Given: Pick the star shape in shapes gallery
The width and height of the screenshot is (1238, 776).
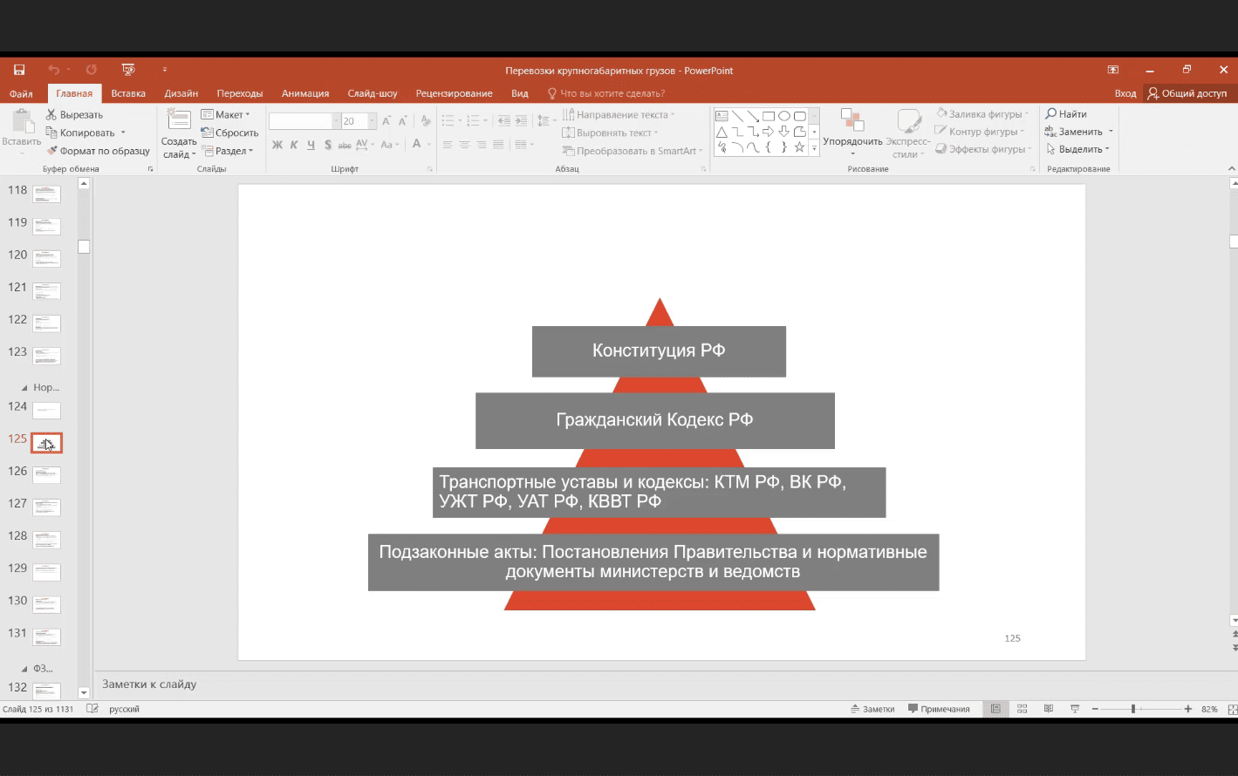Looking at the screenshot, I should pos(798,147).
